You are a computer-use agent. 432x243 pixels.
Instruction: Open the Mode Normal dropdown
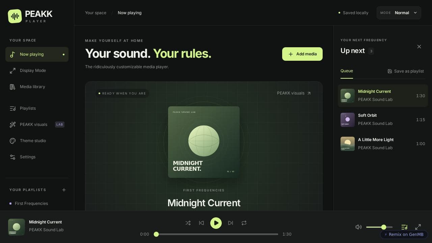[x=399, y=13]
